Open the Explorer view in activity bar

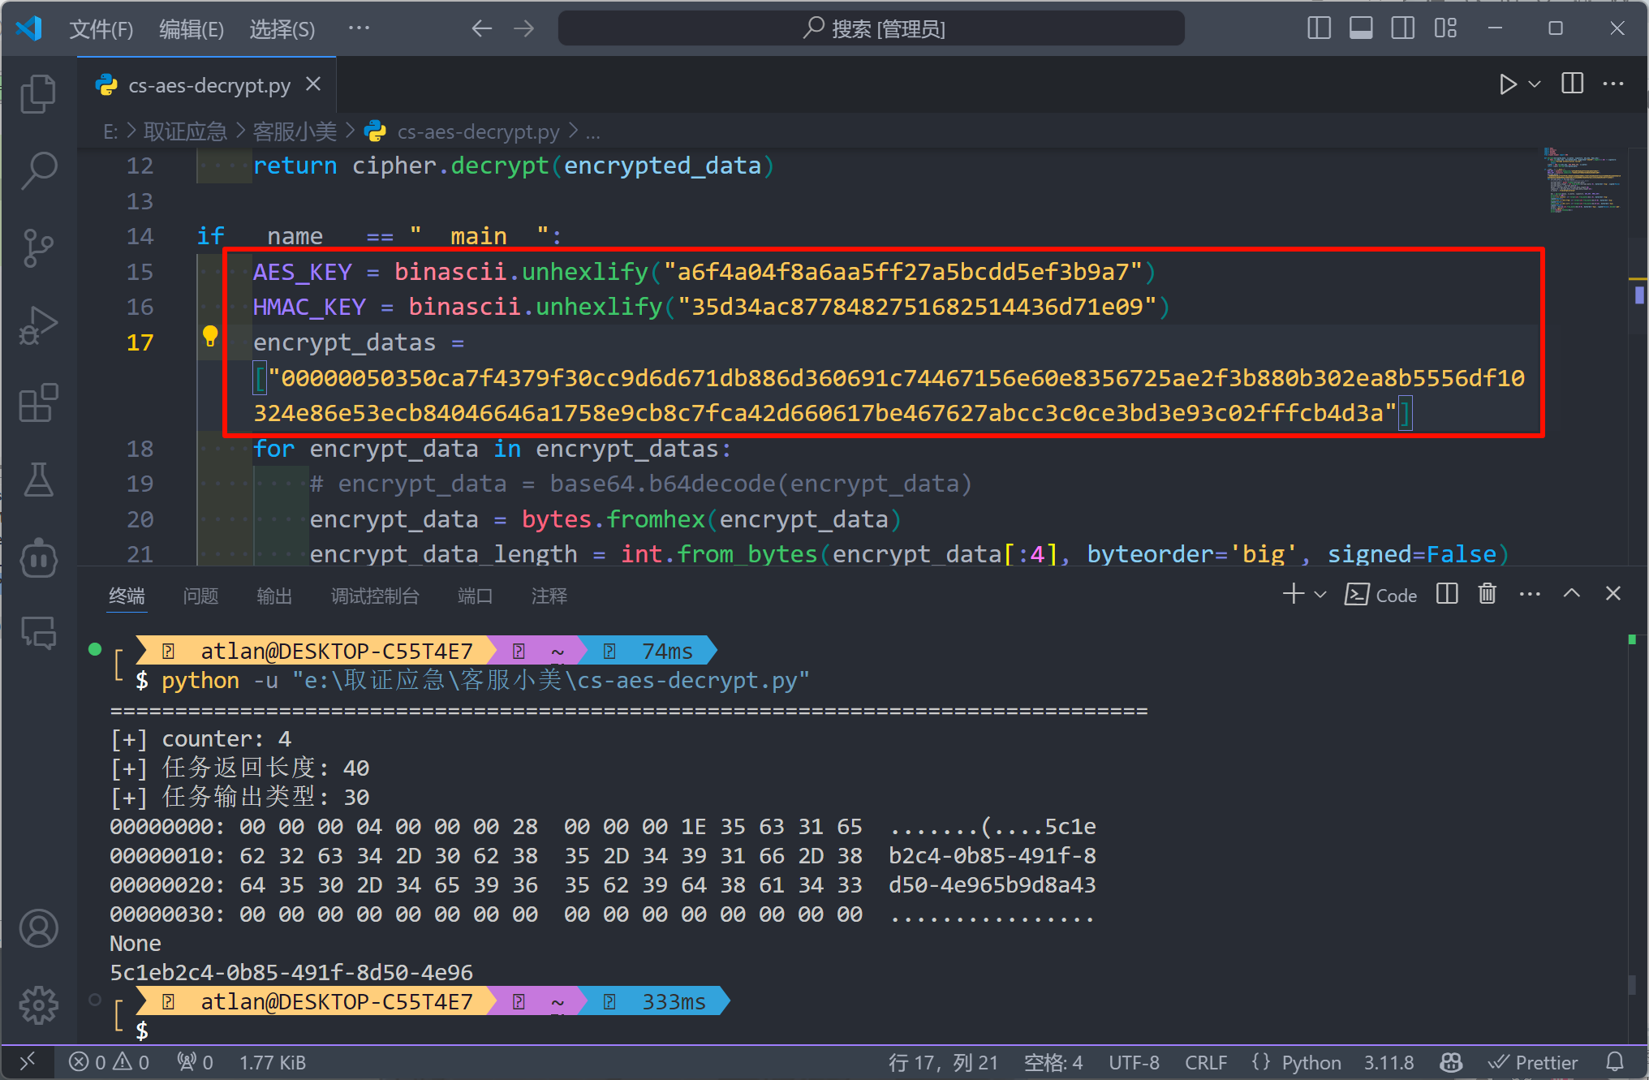[x=38, y=93]
